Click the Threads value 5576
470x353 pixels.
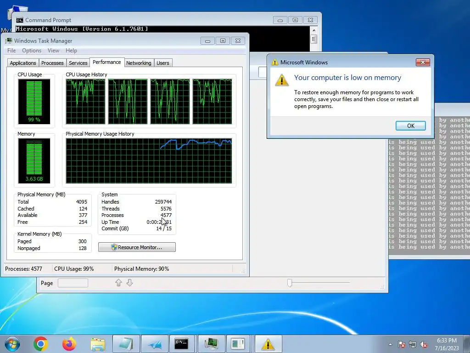point(166,209)
